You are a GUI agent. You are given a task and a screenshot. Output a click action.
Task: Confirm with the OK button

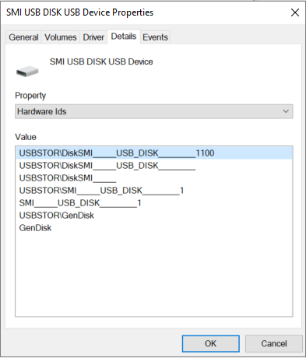click(210, 343)
